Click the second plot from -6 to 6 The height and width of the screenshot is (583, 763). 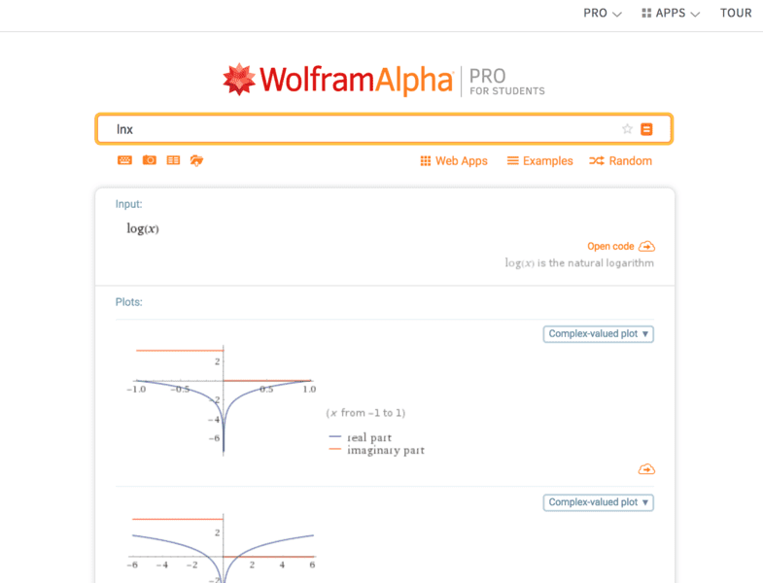[222, 548]
